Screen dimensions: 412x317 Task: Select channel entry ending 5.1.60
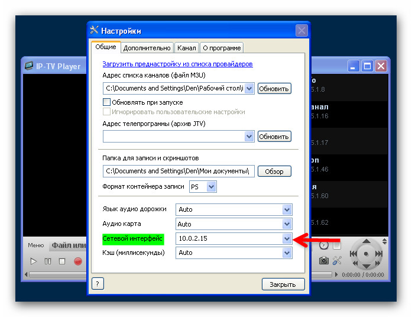point(349,194)
